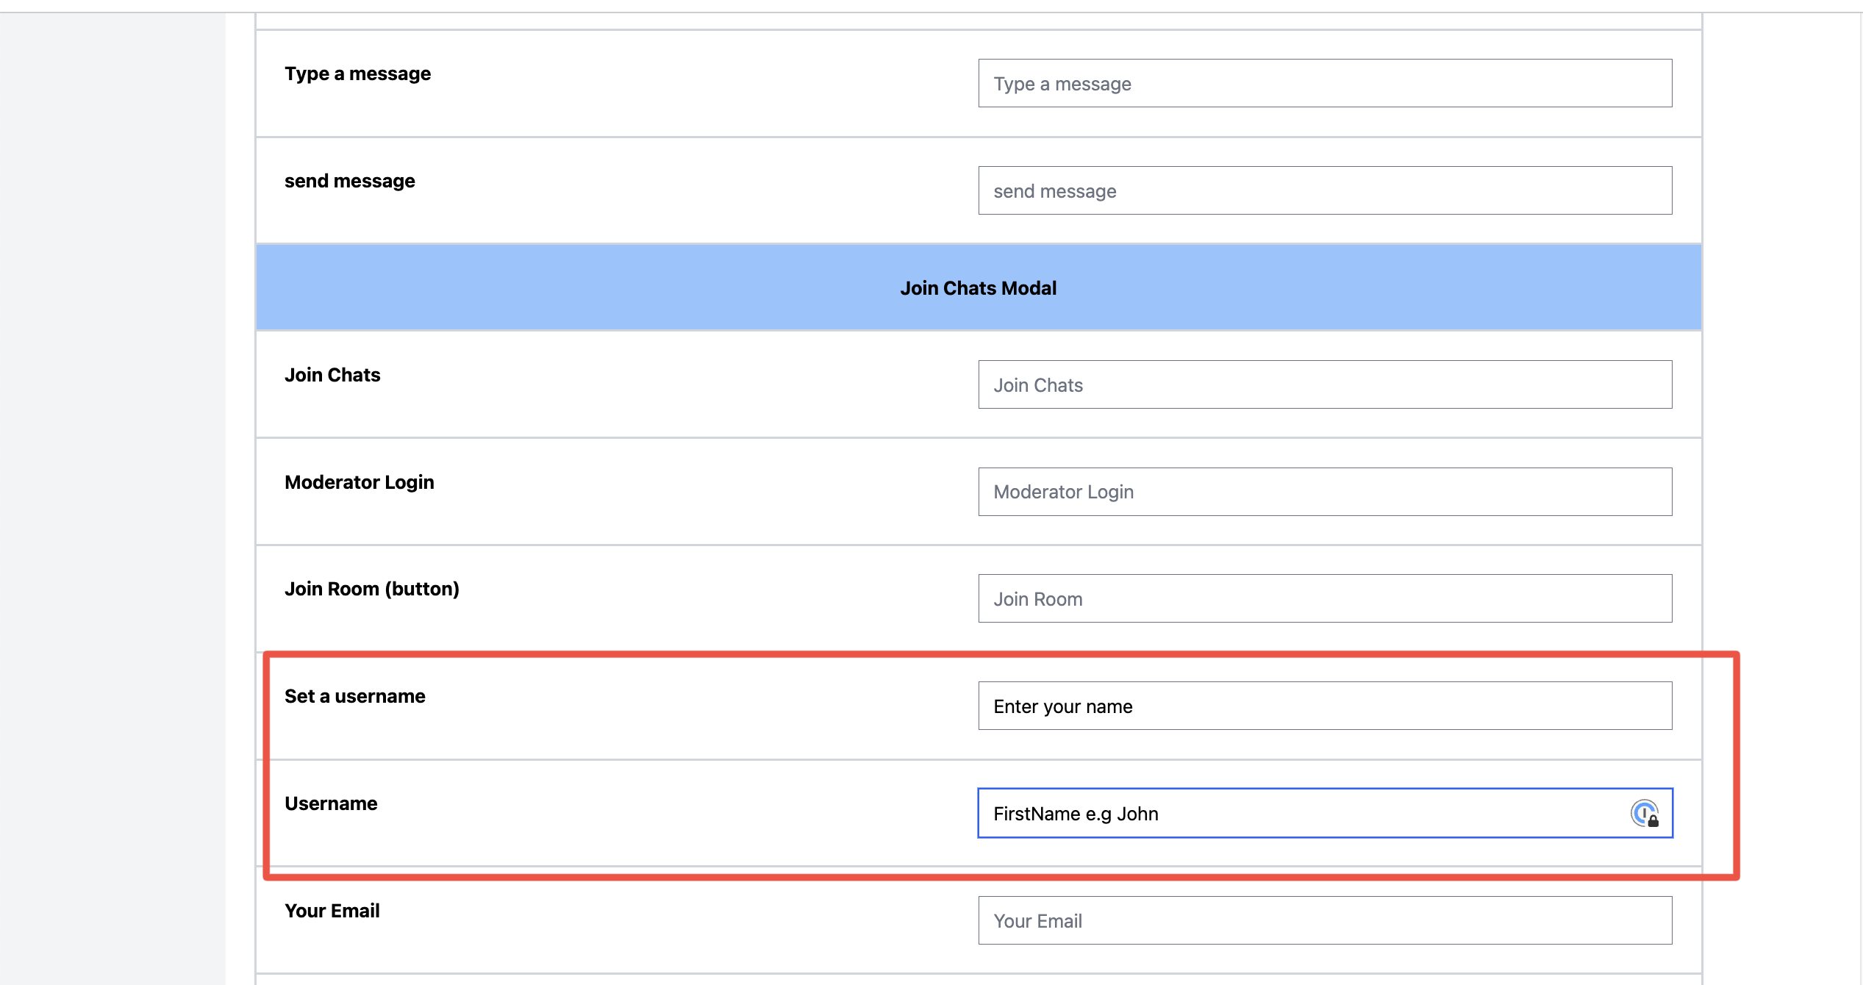Click the 'send message' bold label

pyautogui.click(x=350, y=181)
